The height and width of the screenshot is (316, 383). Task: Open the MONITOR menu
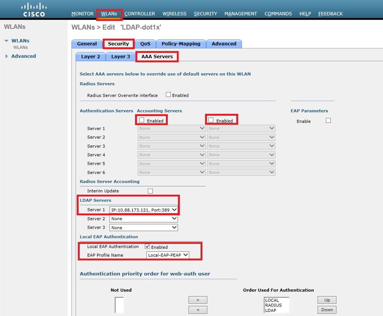click(82, 14)
